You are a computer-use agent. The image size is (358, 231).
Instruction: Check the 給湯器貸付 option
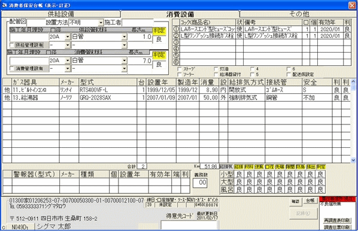click(216, 74)
